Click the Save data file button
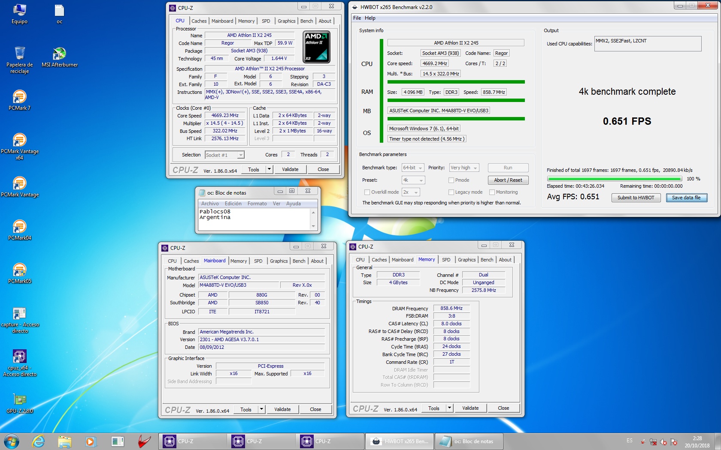The width and height of the screenshot is (721, 450). (686, 198)
